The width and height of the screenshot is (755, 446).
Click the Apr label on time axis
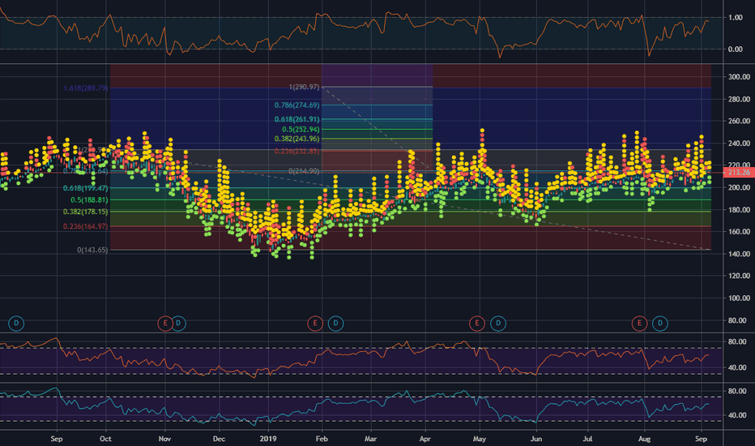pos(424,439)
